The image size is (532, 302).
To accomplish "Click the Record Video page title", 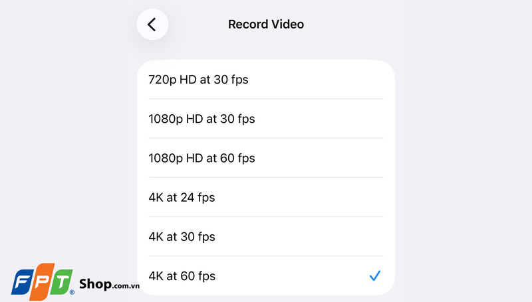I will coord(265,25).
